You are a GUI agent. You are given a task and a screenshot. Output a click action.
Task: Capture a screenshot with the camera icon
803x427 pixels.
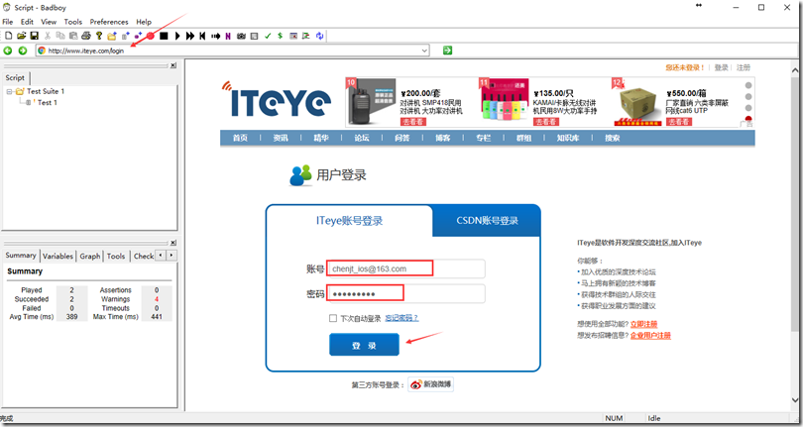(241, 36)
